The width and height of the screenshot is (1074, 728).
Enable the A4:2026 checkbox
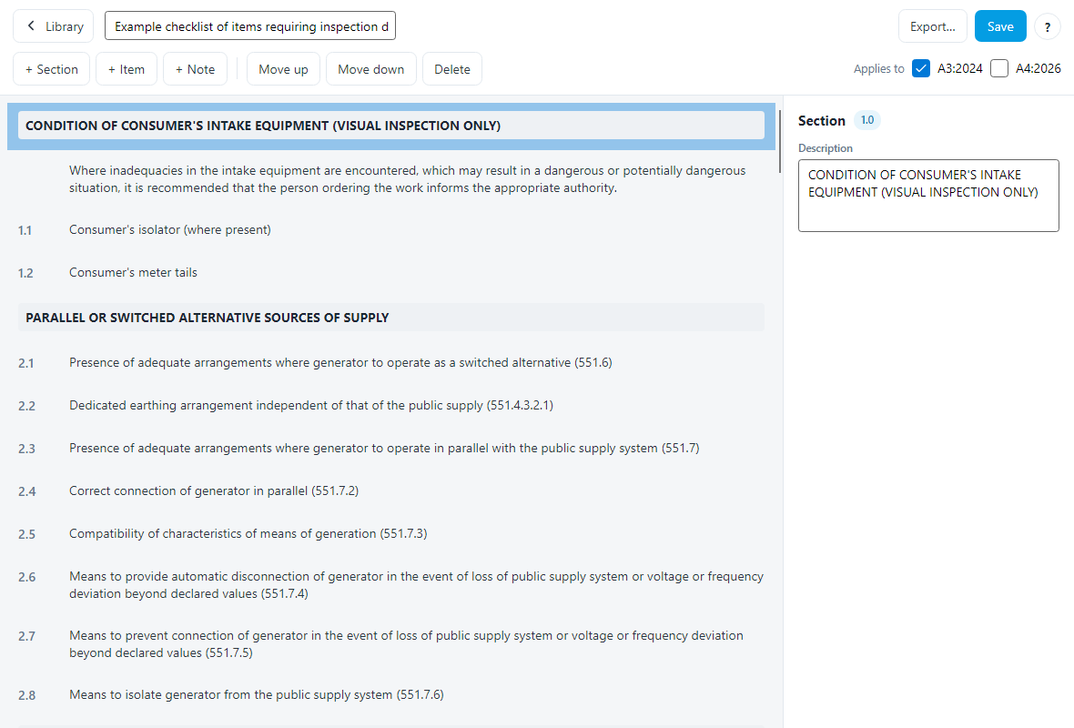pos(999,68)
